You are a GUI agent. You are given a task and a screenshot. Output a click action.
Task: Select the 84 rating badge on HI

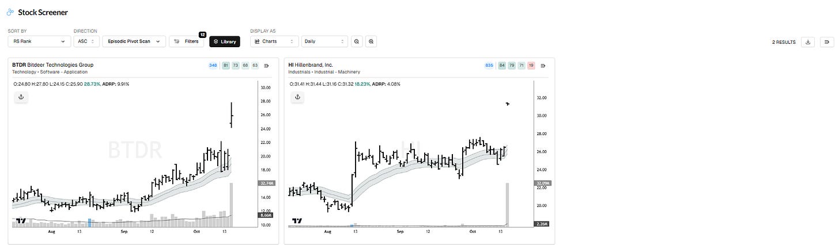[x=502, y=66]
